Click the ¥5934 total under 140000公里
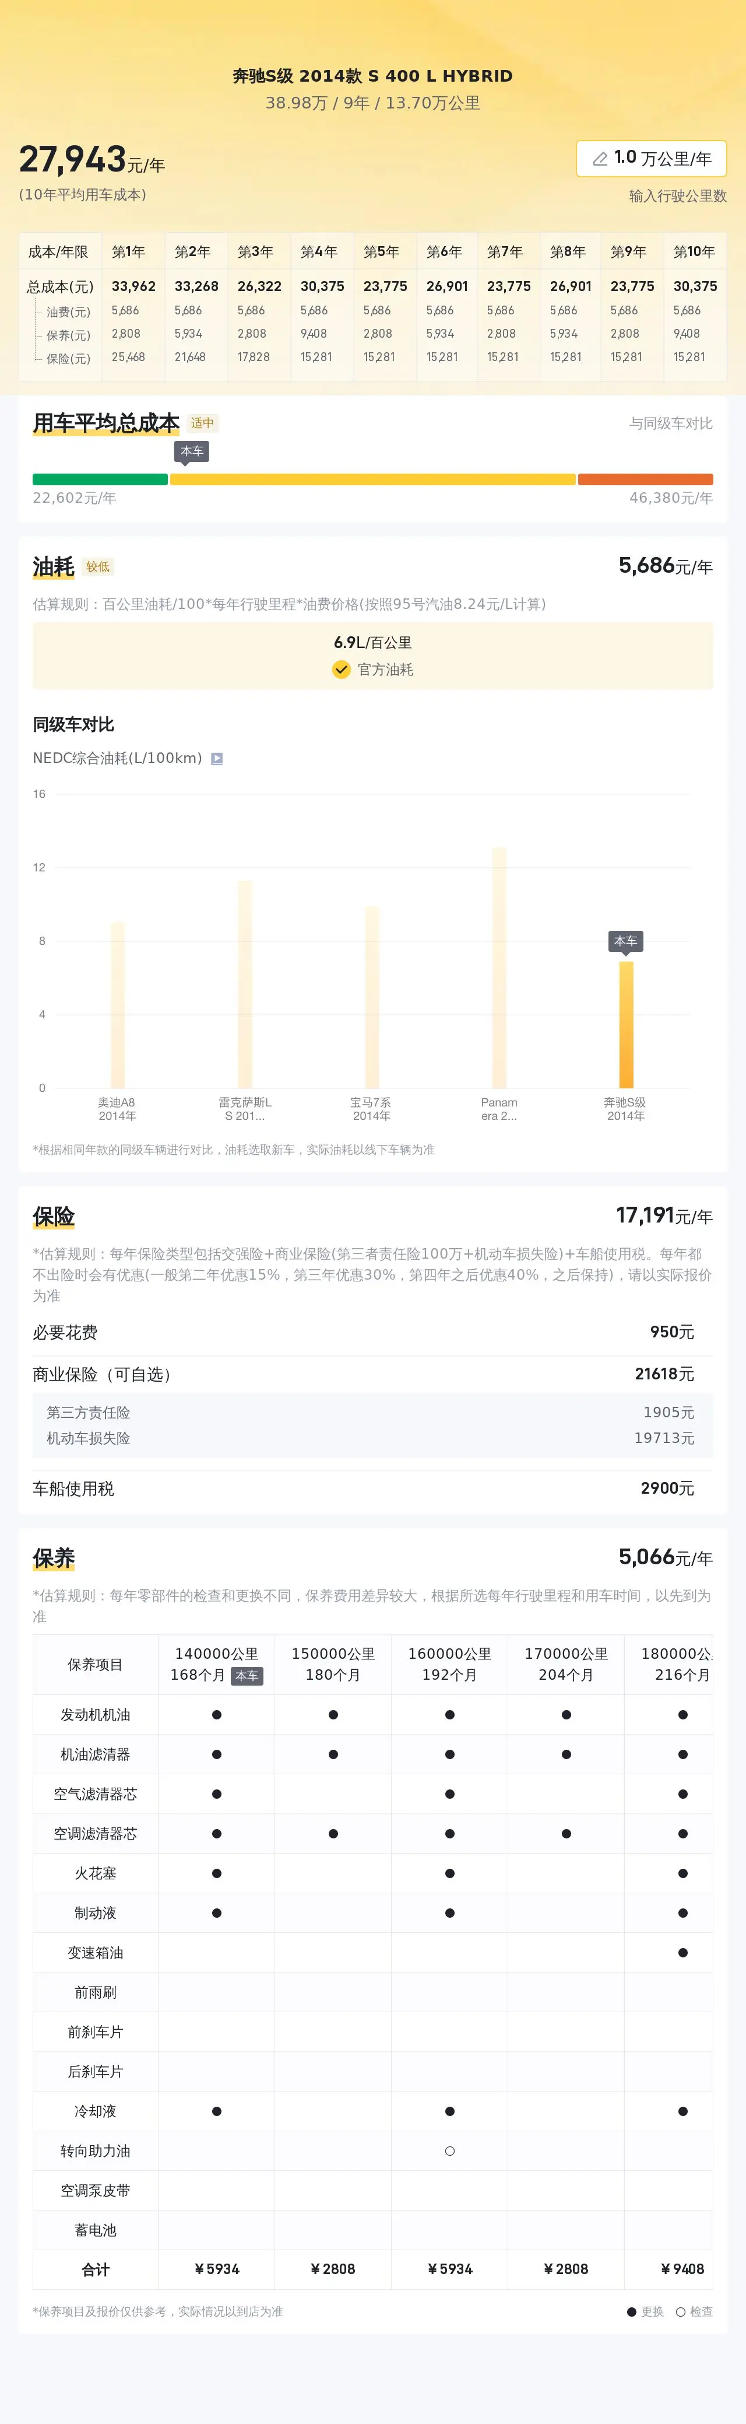The image size is (746, 2424). pyautogui.click(x=216, y=2269)
